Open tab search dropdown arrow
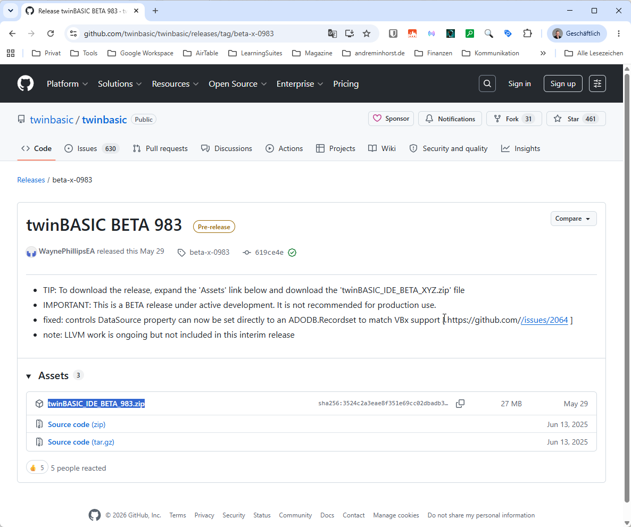 click(x=11, y=11)
